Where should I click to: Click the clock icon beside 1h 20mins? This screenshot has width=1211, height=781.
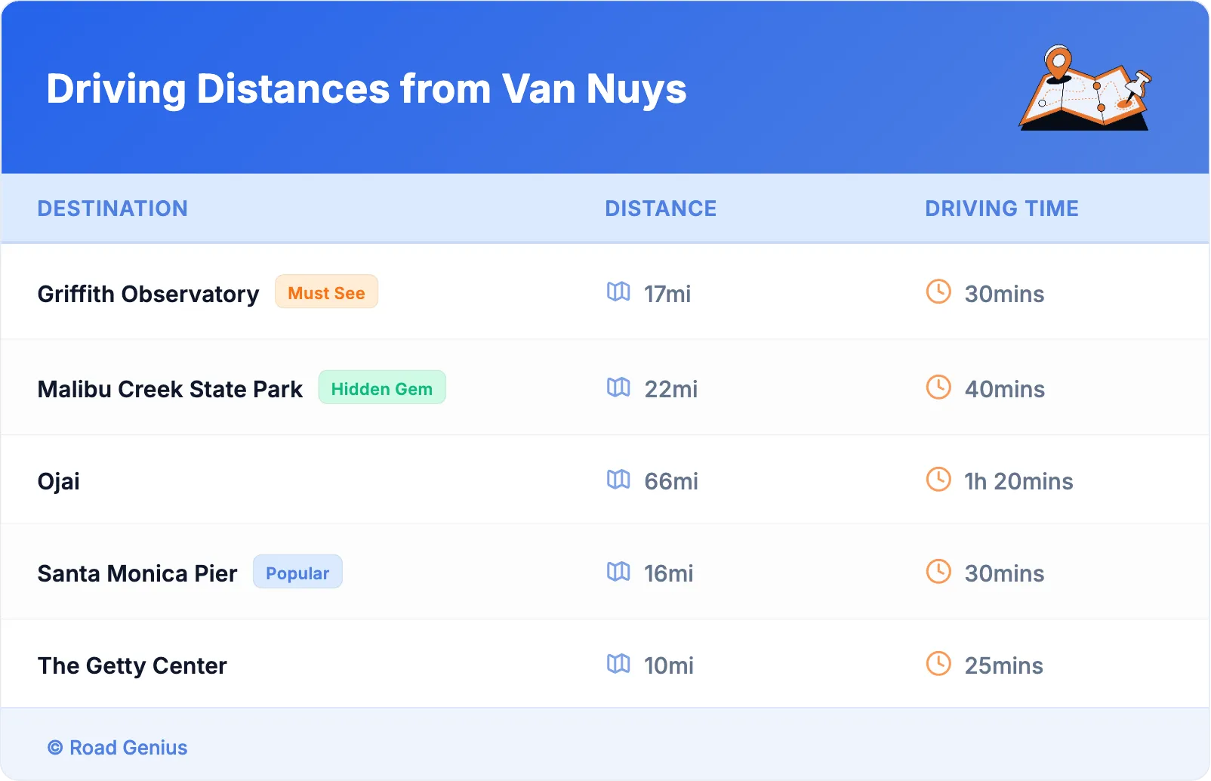coord(938,480)
